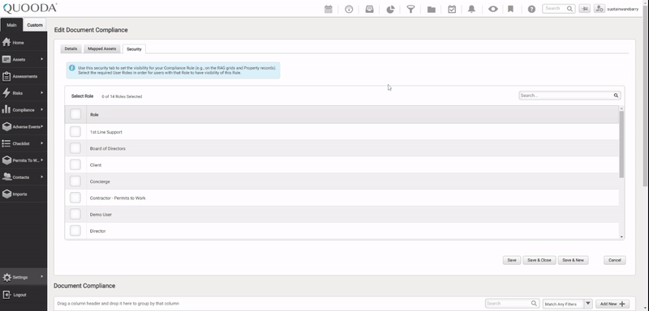The width and height of the screenshot is (649, 311).
Task: Click the Add New button
Action: tap(612, 304)
